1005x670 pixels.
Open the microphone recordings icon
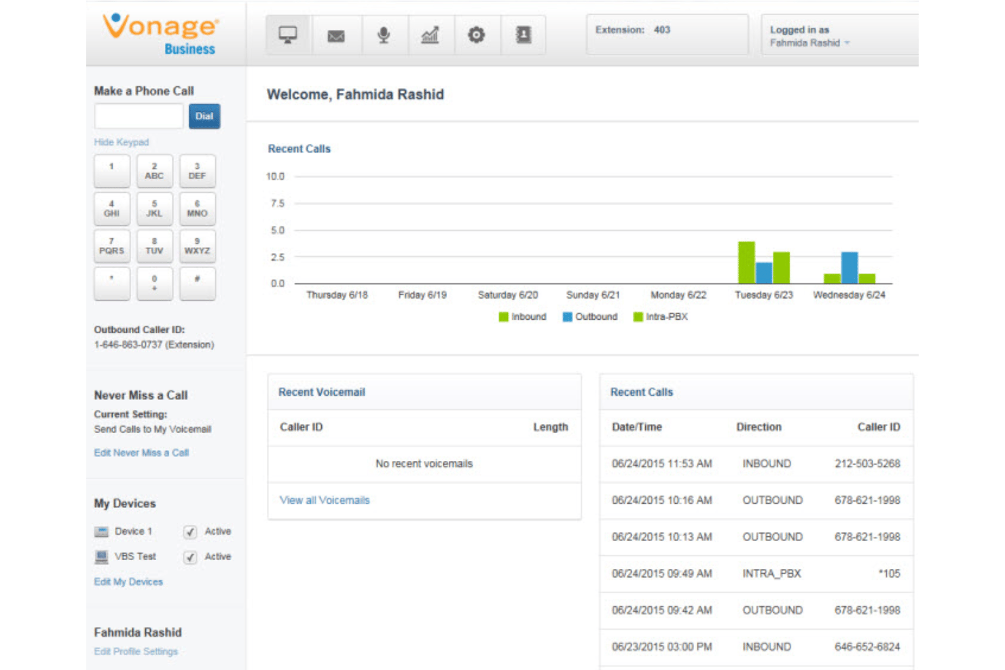coord(384,35)
